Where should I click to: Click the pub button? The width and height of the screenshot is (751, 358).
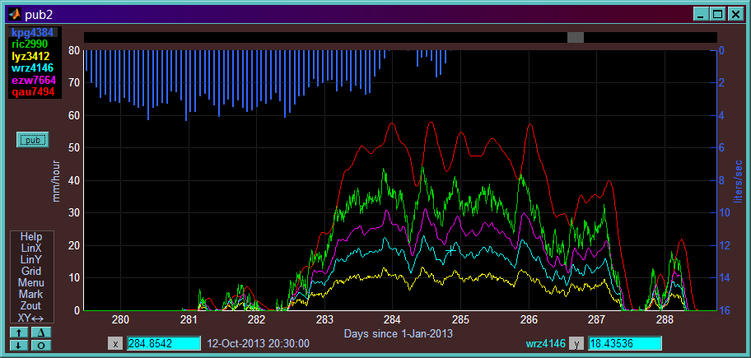tap(33, 140)
